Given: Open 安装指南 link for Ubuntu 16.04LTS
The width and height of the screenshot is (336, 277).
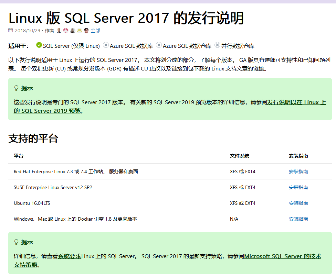Looking at the screenshot, I should tap(298, 203).
